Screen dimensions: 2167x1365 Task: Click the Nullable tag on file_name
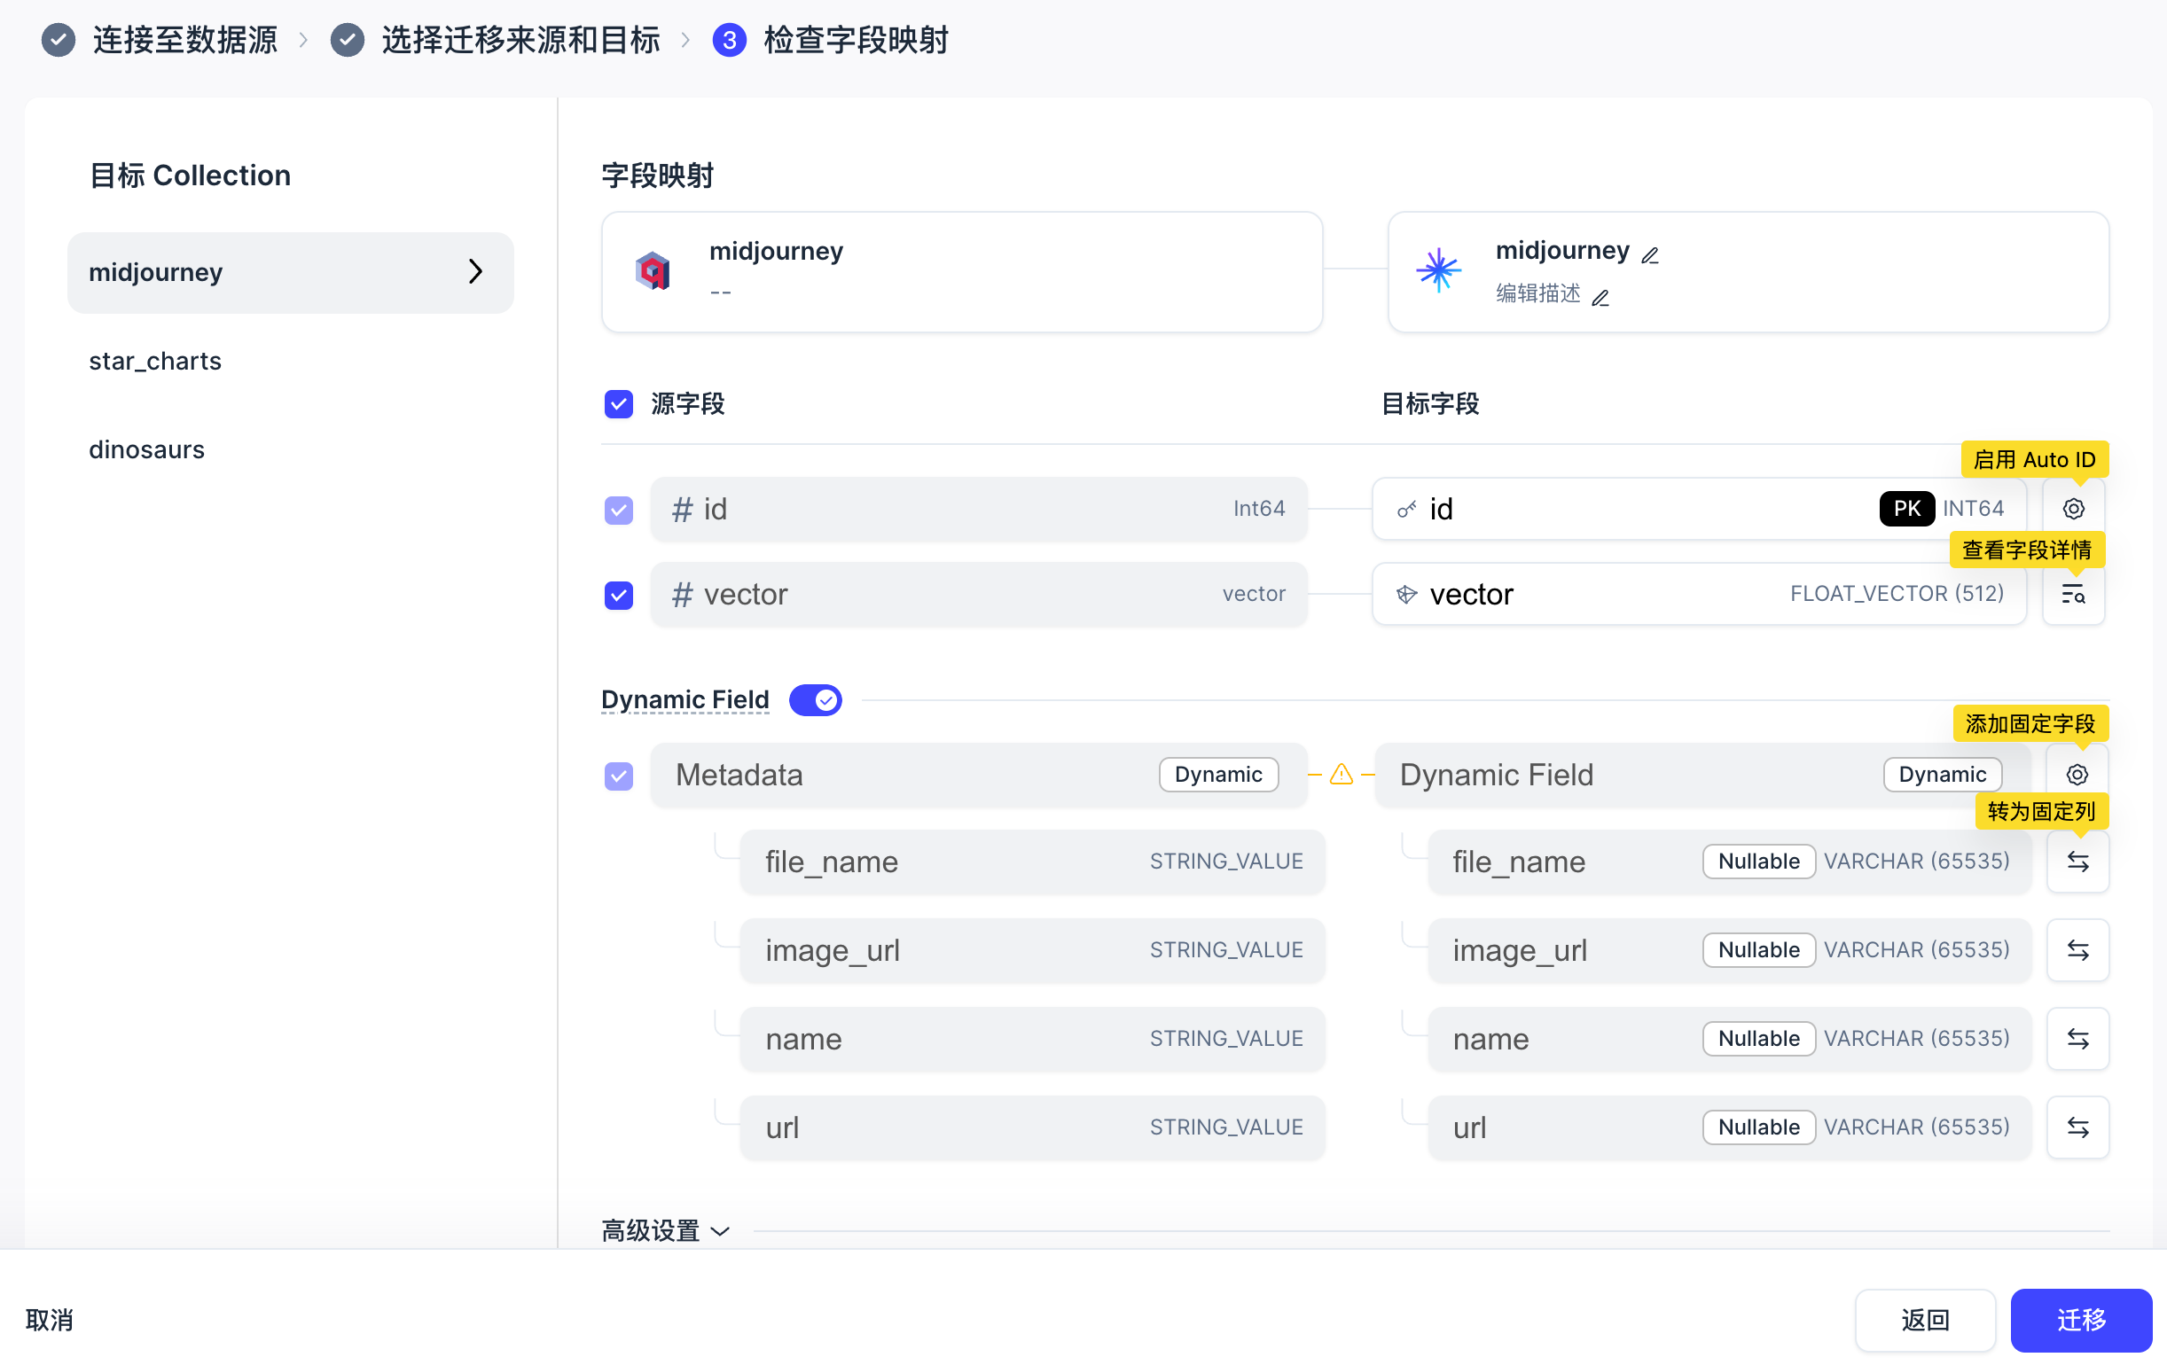(x=1758, y=862)
